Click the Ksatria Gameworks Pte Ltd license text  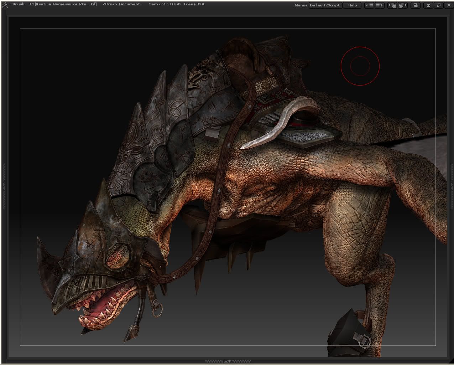(66, 4)
